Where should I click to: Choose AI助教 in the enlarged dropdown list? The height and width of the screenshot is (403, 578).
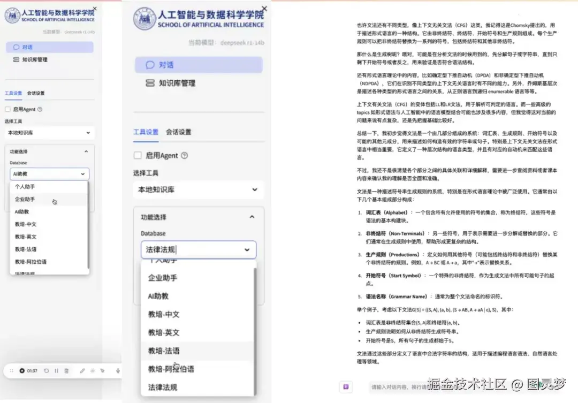(x=197, y=296)
